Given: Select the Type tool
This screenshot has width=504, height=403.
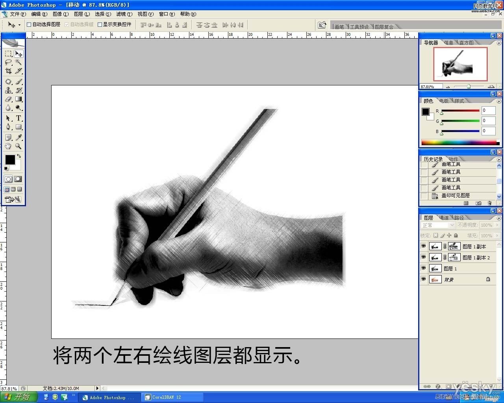Looking at the screenshot, I should coord(19,118).
